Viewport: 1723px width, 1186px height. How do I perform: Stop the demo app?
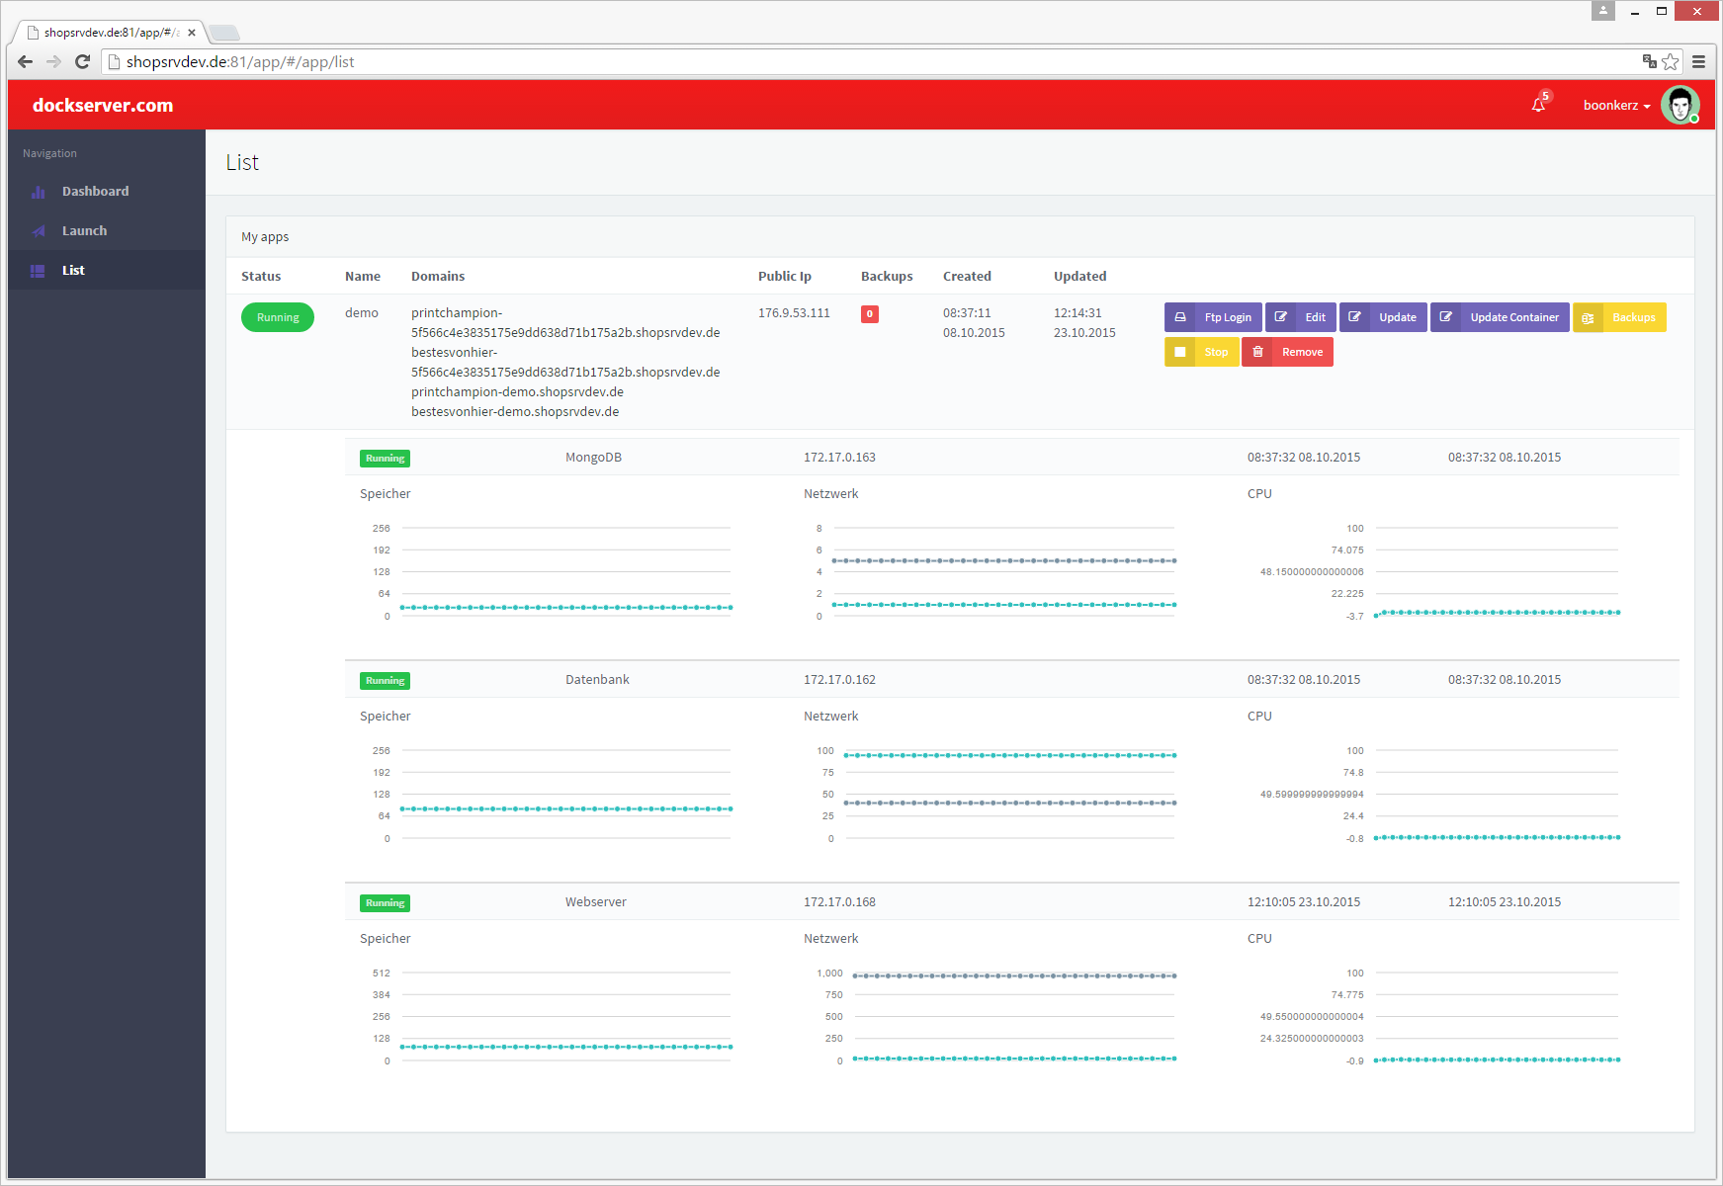pyautogui.click(x=1201, y=352)
